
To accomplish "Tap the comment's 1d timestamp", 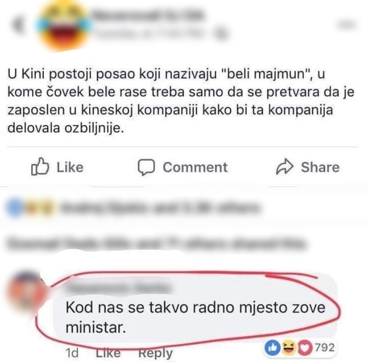I will 72,353.
